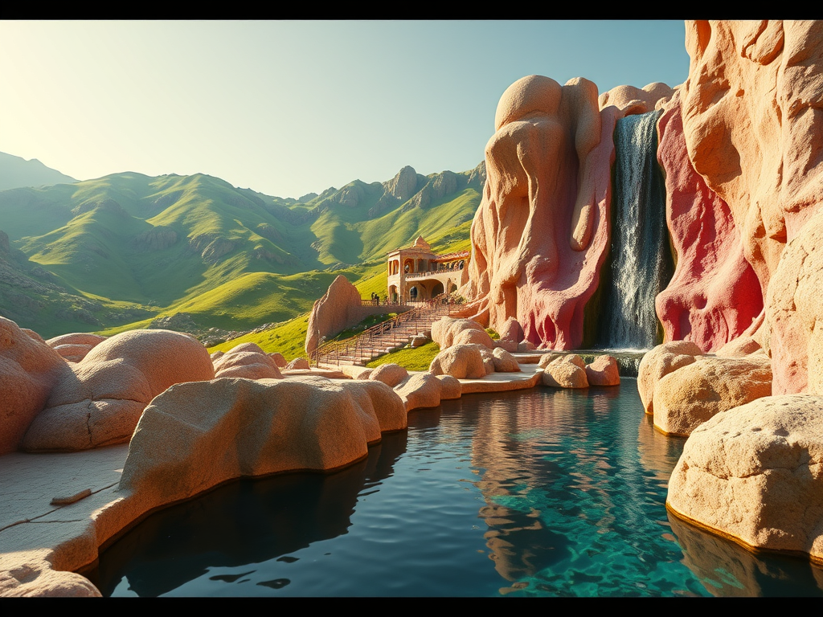
Task: Click the black letterbox bar at bottom
Action: 411,607
